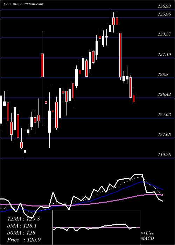
Task: Click the '12MA : 129.8' readout
Action: tap(23, 219)
